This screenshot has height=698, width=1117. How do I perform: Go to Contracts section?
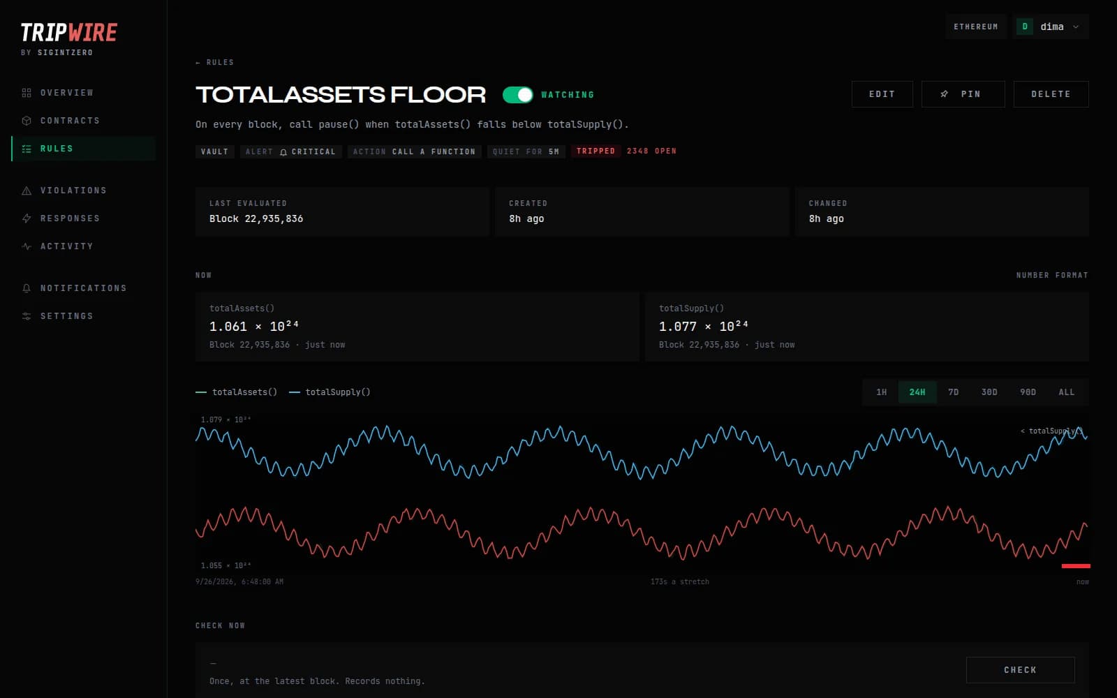point(84,121)
